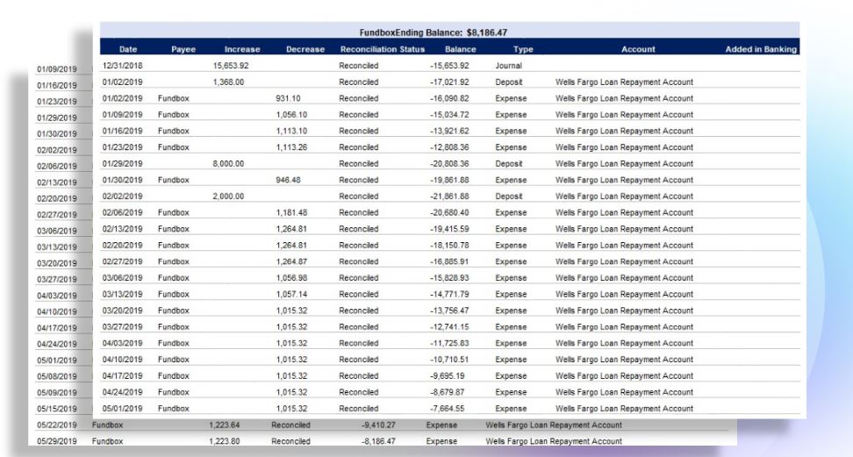Viewport: 853px width, 457px height.
Task: Select the -12,741.15 balance value
Action: click(x=449, y=326)
